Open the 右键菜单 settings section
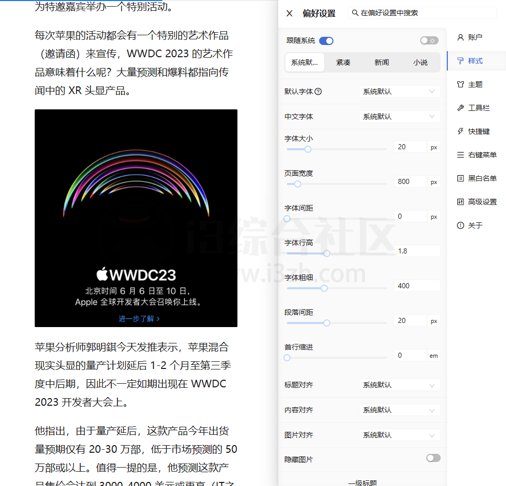 (x=476, y=155)
